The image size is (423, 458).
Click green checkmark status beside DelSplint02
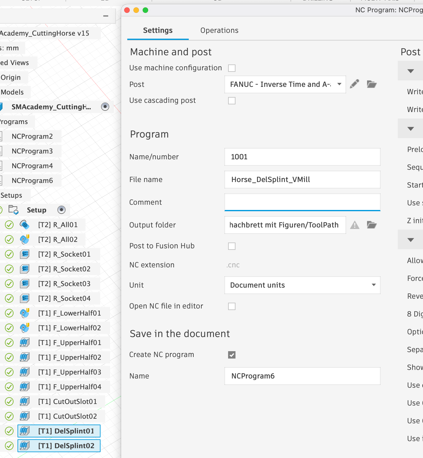[x=9, y=446]
